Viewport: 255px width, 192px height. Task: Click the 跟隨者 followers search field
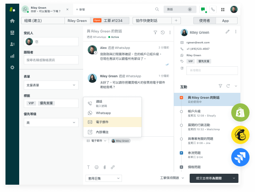[x=51, y=60]
